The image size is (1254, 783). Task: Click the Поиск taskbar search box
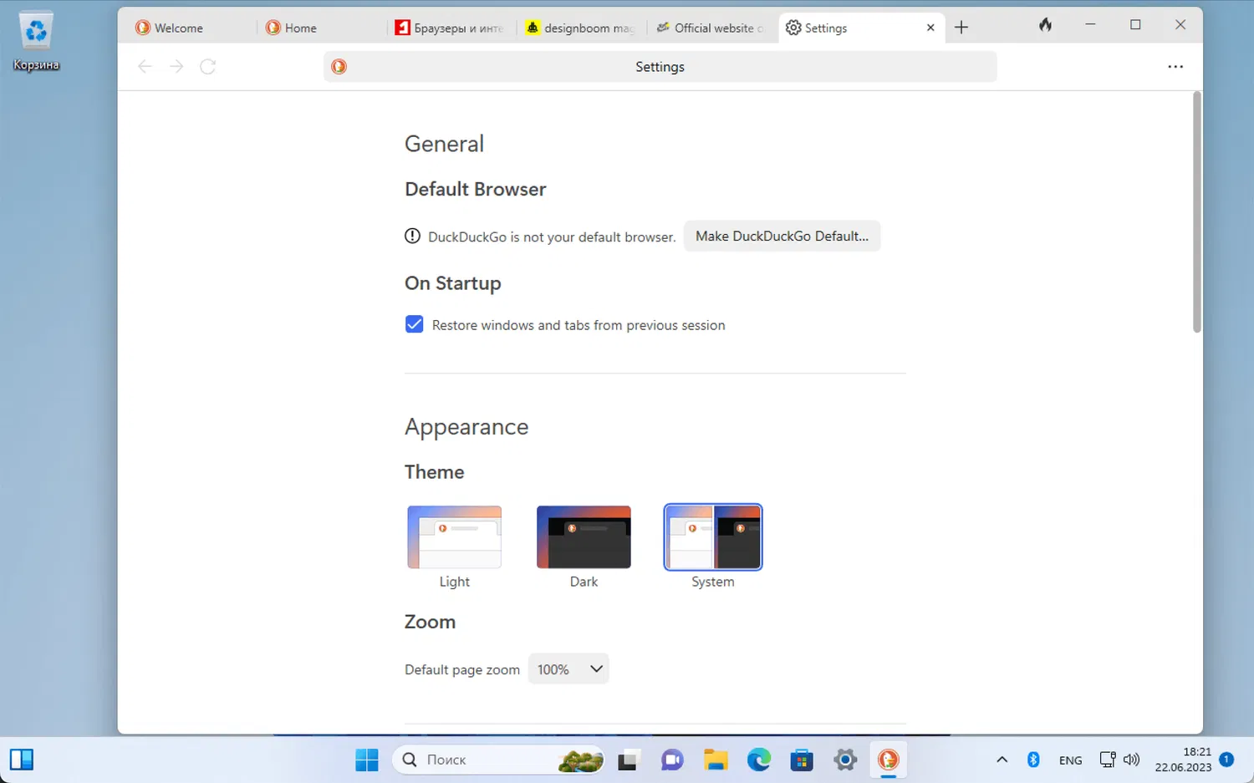coord(498,760)
